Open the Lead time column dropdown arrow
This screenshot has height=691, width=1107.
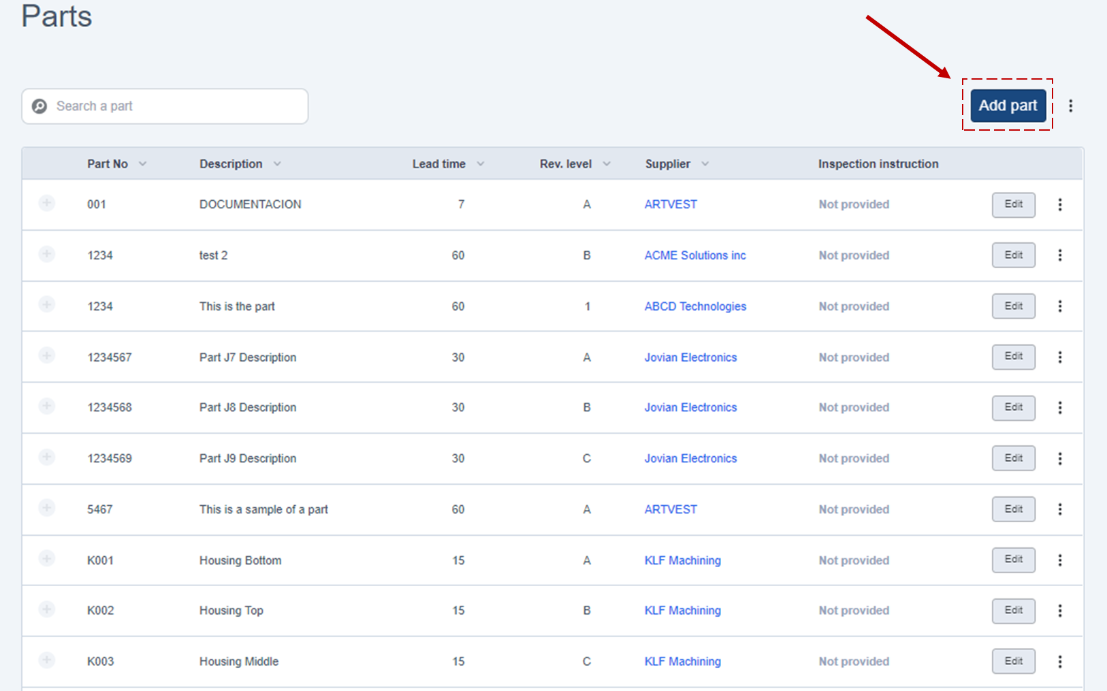pyautogui.click(x=481, y=164)
